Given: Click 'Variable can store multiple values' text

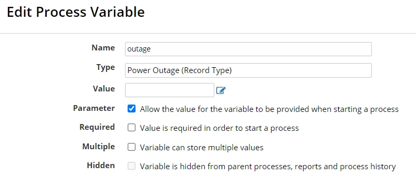Looking at the screenshot, I should [x=202, y=148].
